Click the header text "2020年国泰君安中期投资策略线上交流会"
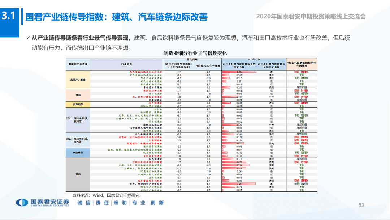The height and width of the screenshot is (220, 390). tap(311, 16)
